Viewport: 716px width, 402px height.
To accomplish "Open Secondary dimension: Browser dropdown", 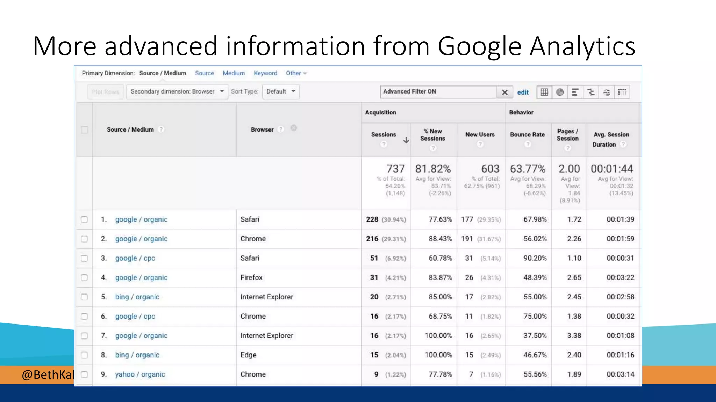I will click(177, 91).
